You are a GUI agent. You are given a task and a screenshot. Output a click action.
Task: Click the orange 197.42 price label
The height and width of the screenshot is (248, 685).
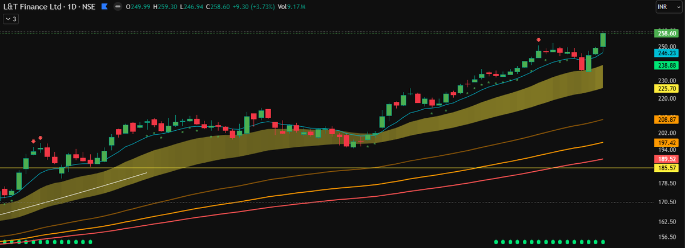point(667,142)
